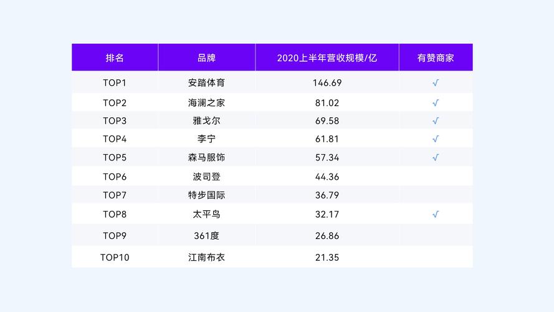The image size is (554, 312).
Task: Click the 排名 column header
Action: [115, 57]
